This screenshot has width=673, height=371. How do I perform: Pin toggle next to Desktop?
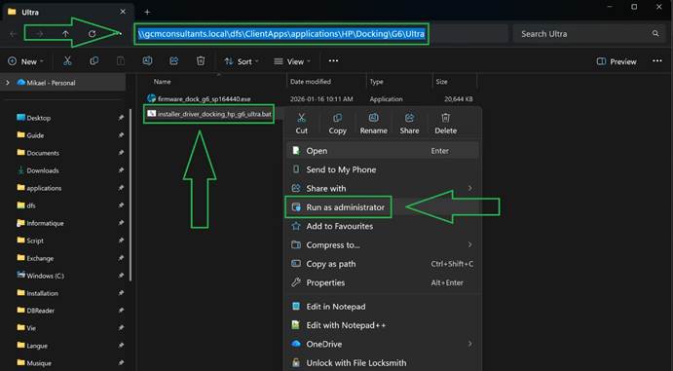click(x=121, y=118)
